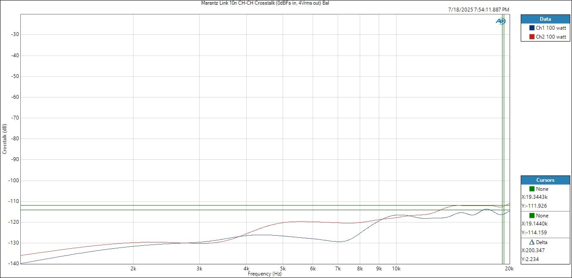Click the red Ch2 100 watt color swatch
Image resolution: width=572 pixels, height=278 pixels.
click(532, 37)
